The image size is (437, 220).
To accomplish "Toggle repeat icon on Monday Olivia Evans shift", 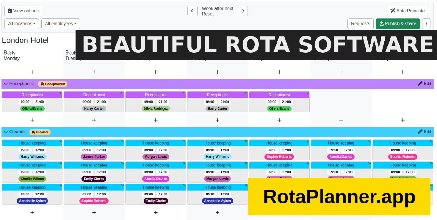I will point(61,93).
